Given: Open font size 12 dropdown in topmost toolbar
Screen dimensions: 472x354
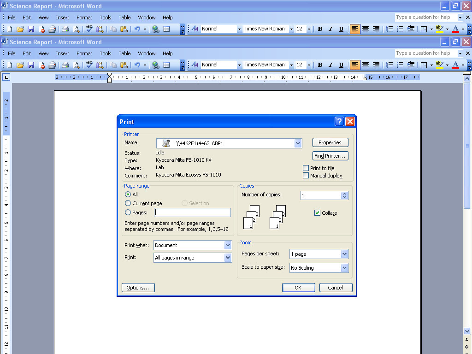Looking at the screenshot, I should [x=309, y=29].
